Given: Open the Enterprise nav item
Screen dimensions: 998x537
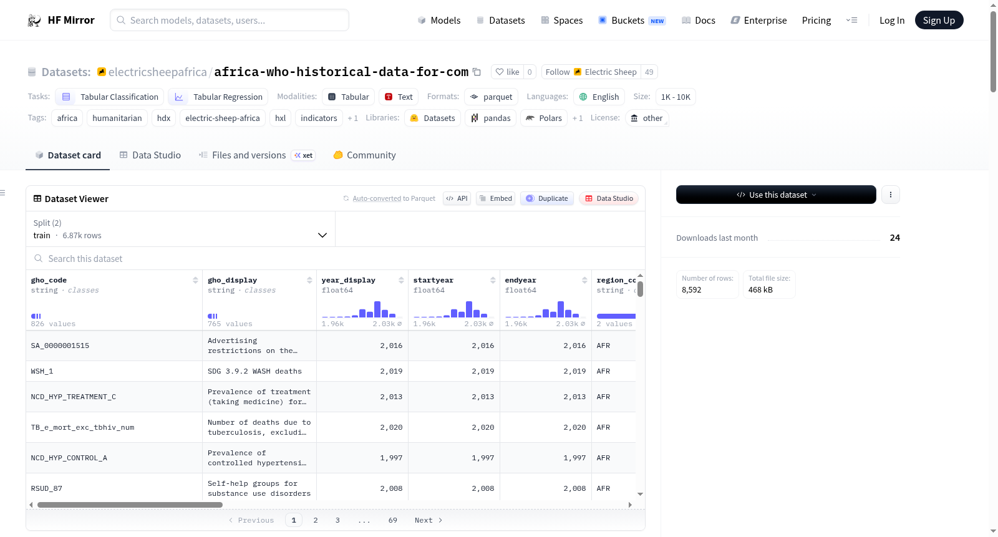Looking at the screenshot, I should pyautogui.click(x=758, y=20).
